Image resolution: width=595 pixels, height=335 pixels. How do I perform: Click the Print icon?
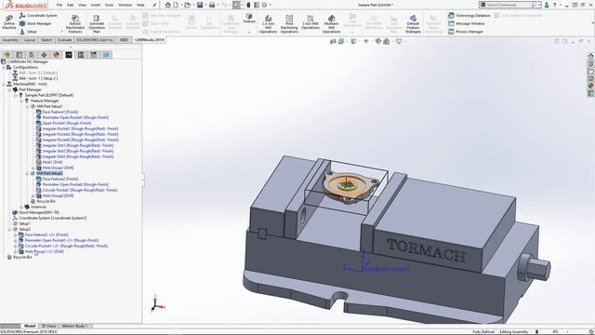click(x=212, y=5)
